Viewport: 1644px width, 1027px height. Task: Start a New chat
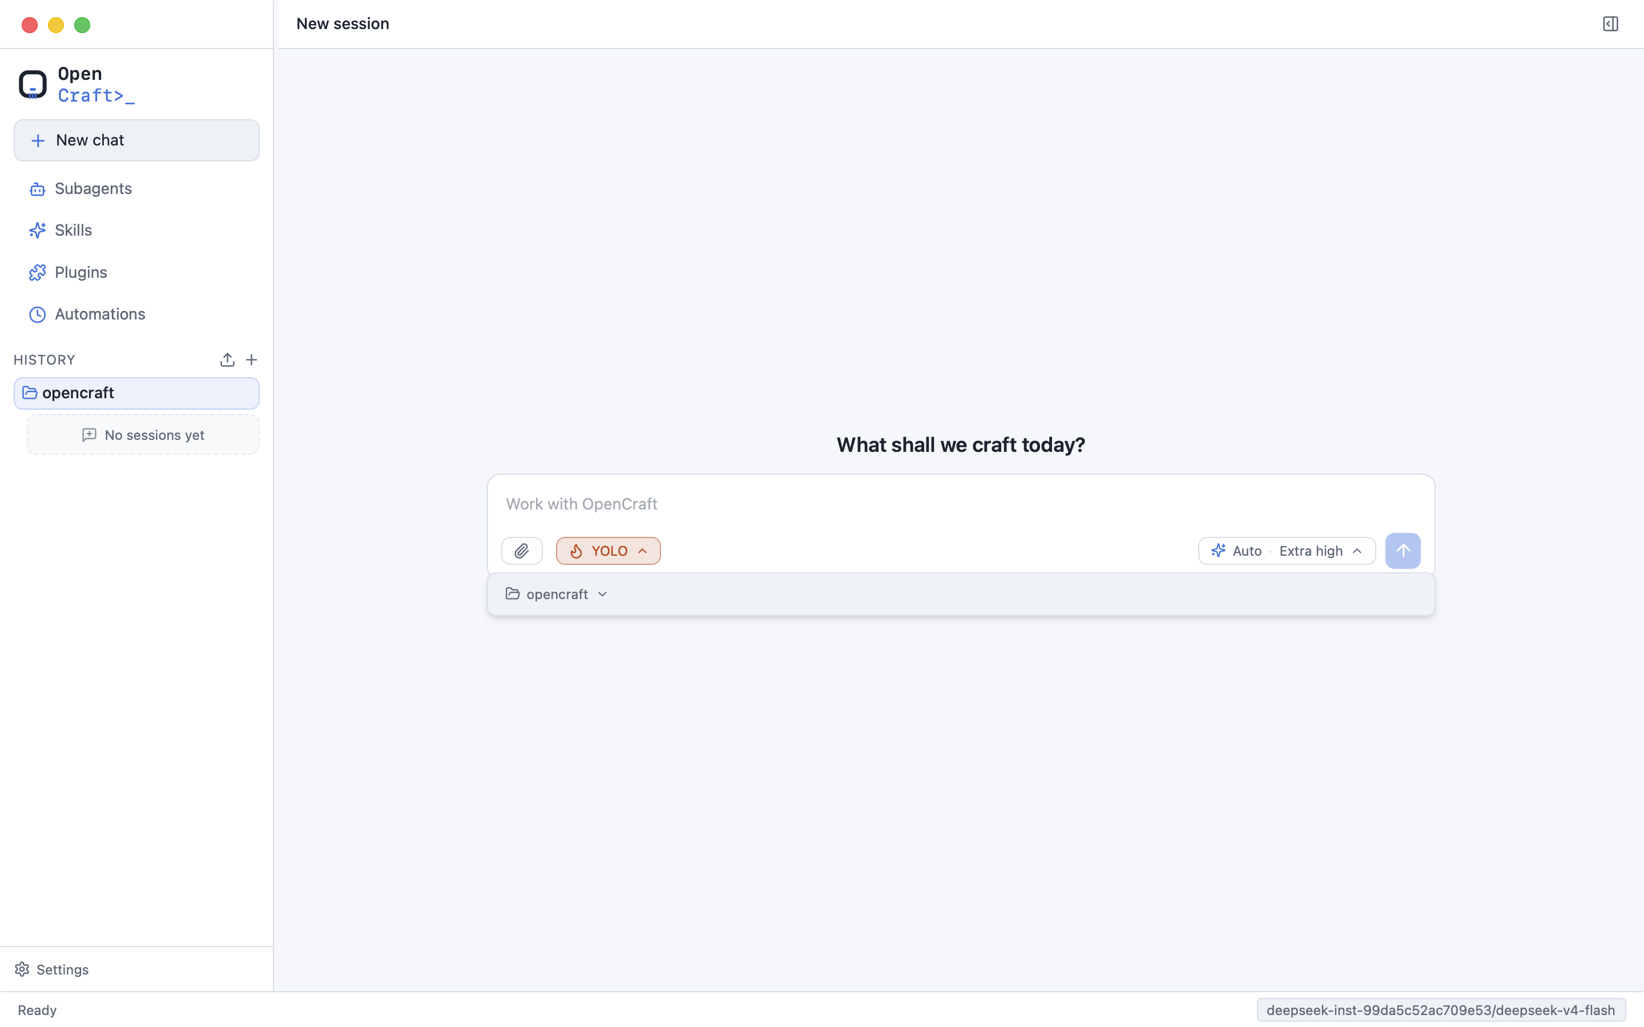pyautogui.click(x=136, y=140)
